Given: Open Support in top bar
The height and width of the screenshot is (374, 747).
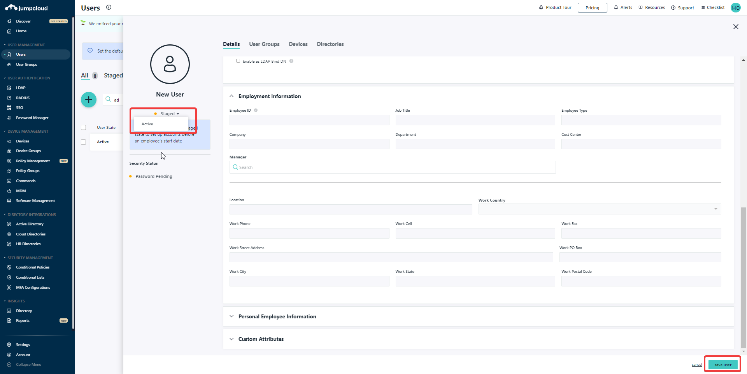Looking at the screenshot, I should [682, 8].
